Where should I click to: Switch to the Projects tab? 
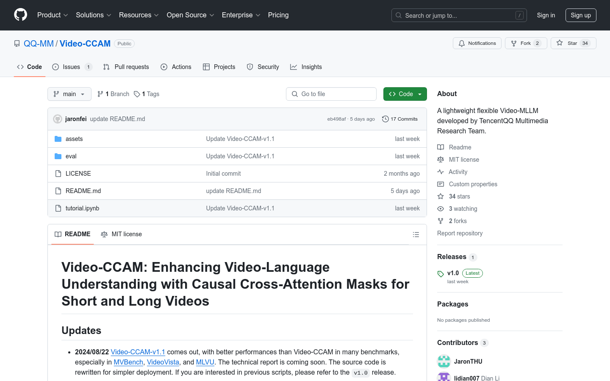[x=219, y=67]
